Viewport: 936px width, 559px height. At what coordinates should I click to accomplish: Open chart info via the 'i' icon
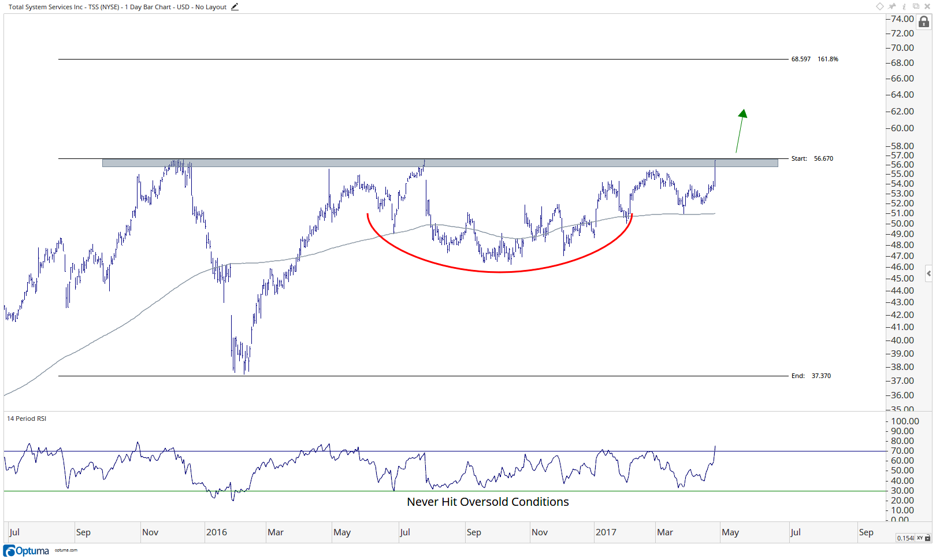tap(904, 6)
